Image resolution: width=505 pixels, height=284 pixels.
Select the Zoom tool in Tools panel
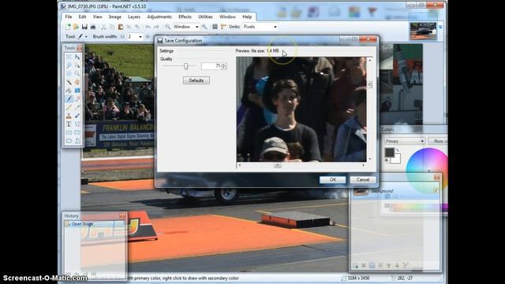pyautogui.click(x=77, y=73)
